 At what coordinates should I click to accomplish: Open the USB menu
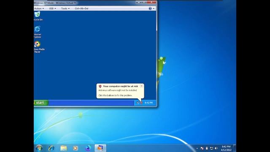pos(52,8)
